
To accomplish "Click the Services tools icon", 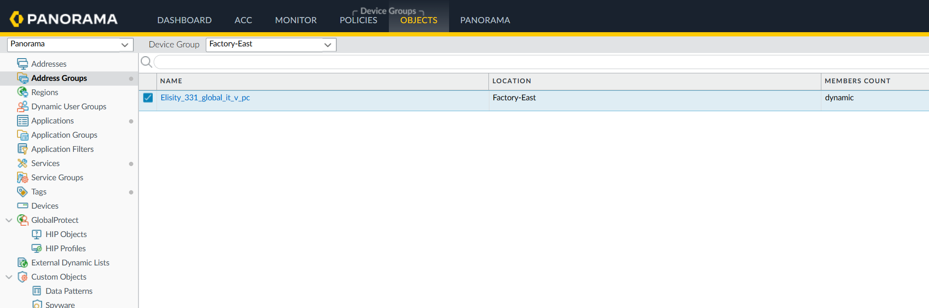I will tap(22, 163).
